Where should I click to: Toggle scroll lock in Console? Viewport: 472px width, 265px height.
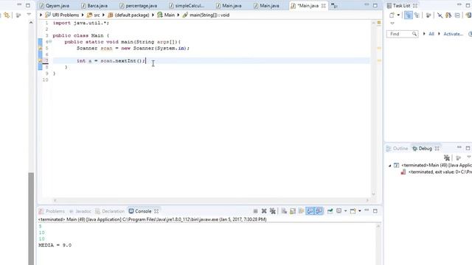point(293,211)
